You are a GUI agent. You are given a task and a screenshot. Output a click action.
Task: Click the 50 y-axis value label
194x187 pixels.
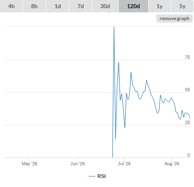point(187,90)
